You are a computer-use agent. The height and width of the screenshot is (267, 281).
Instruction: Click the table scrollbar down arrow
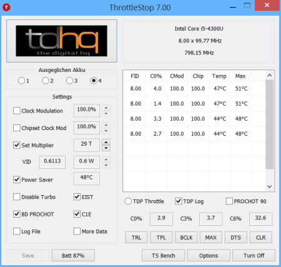pyautogui.click(x=270, y=186)
